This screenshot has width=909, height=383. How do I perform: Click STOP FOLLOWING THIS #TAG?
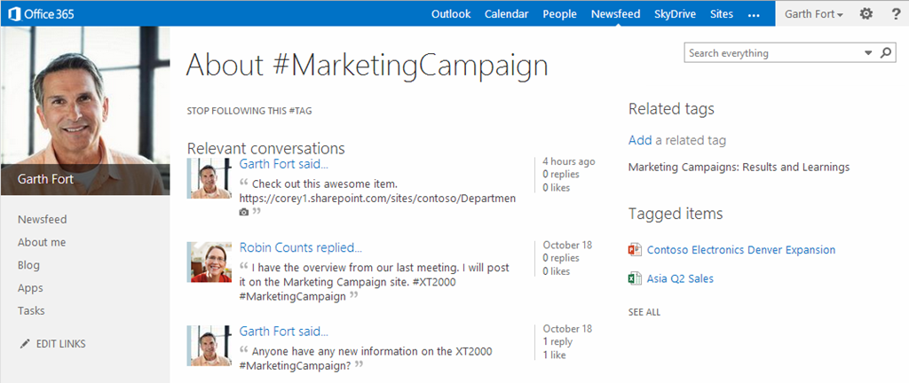[249, 111]
